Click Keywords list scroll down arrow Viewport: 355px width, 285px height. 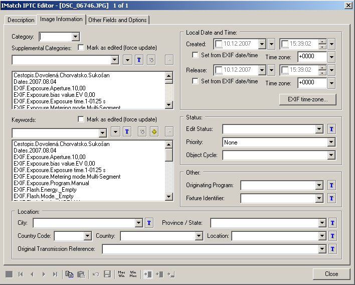pyautogui.click(x=169, y=197)
